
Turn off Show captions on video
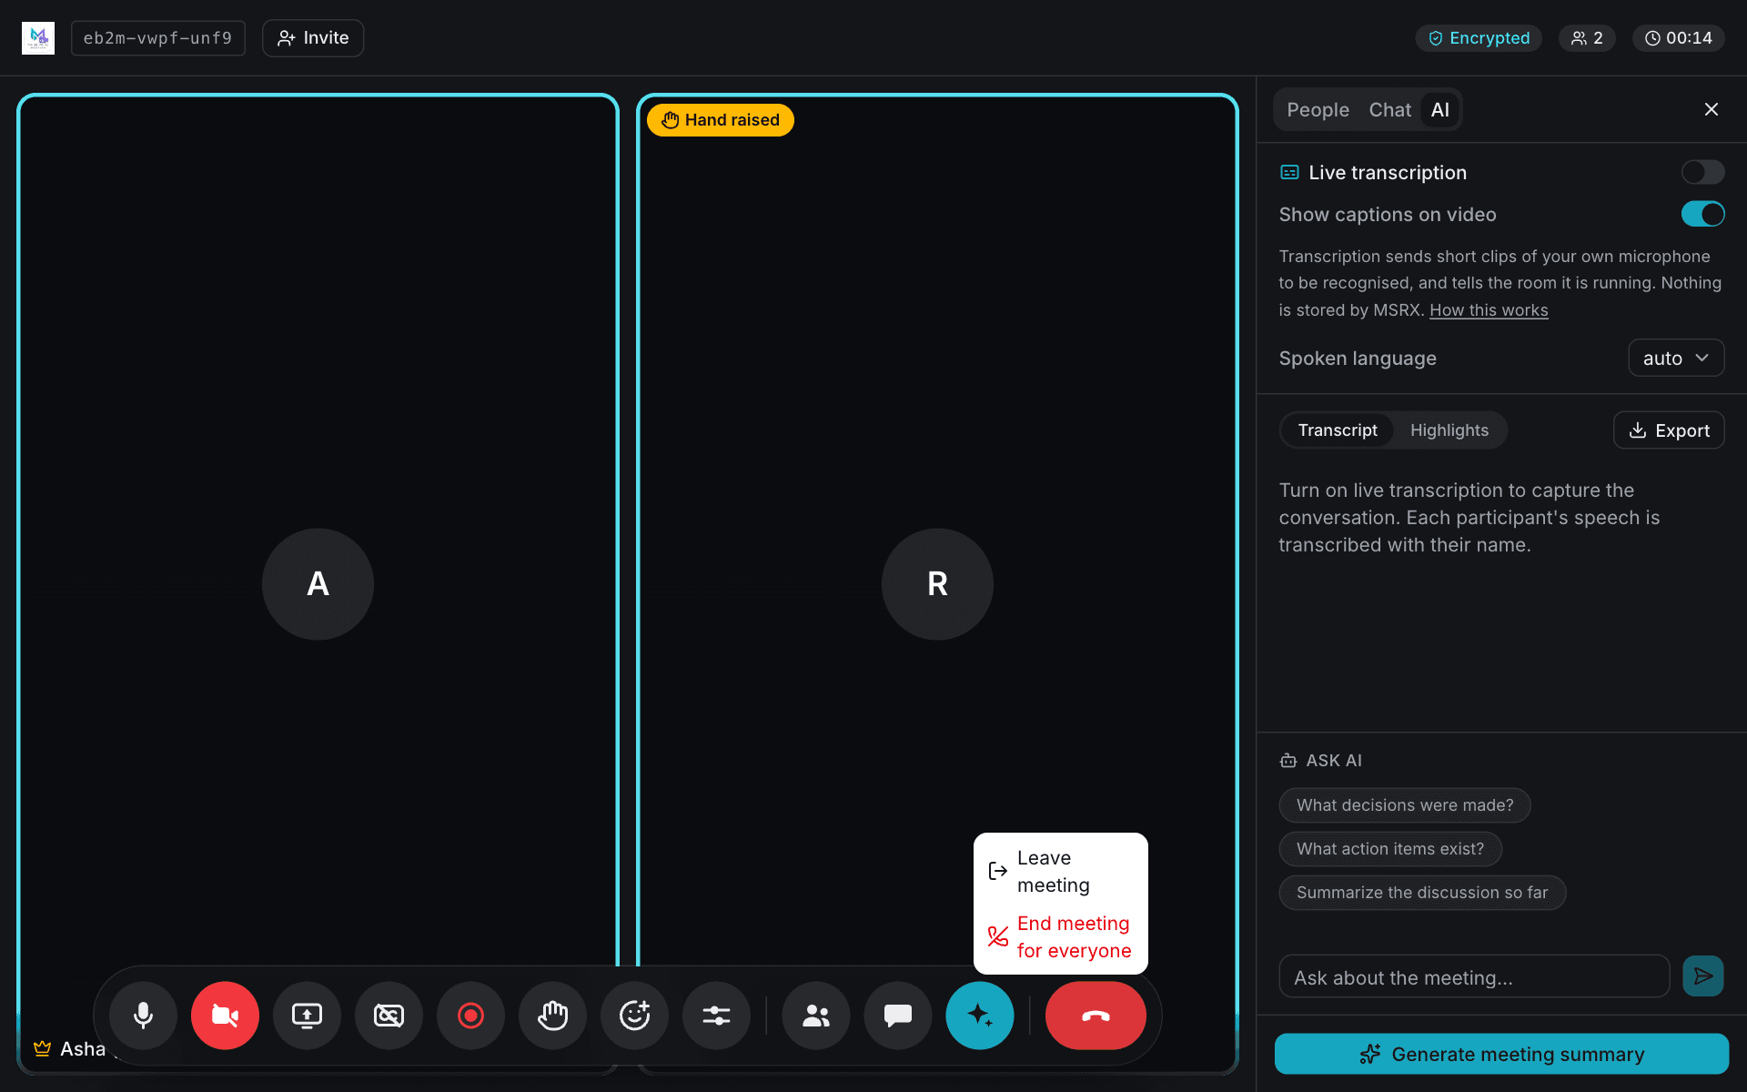pos(1702,214)
